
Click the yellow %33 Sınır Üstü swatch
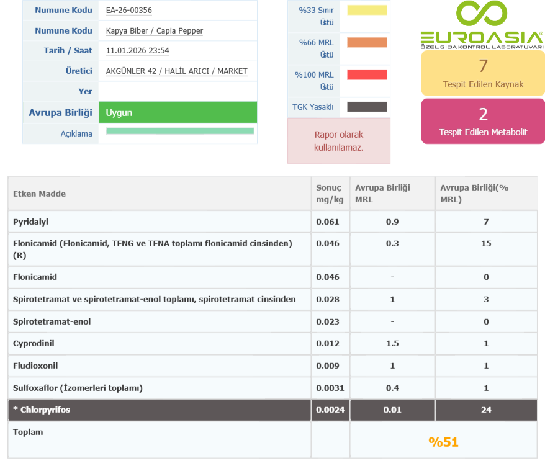click(367, 10)
